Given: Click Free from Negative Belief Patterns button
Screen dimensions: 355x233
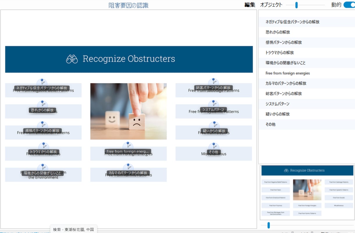Looking at the screenshot, I should pyautogui.click(x=43, y=90).
